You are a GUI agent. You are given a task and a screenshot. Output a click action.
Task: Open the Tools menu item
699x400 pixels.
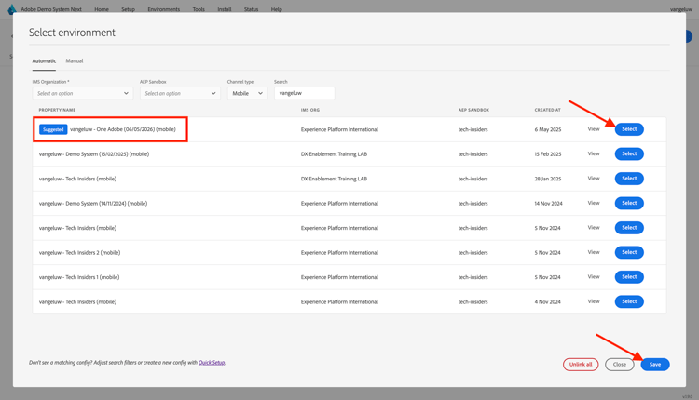tap(199, 9)
